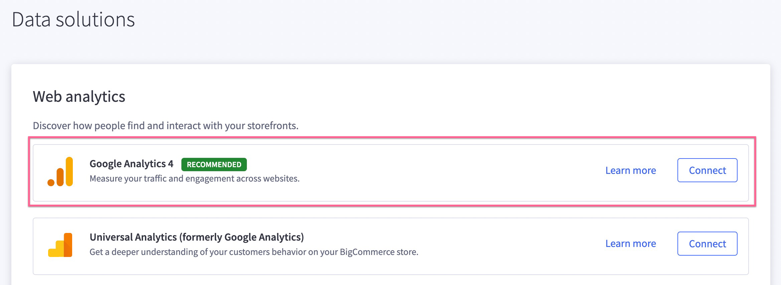
Task: Click the "Google Analytics 4" title text
Action: coord(131,164)
